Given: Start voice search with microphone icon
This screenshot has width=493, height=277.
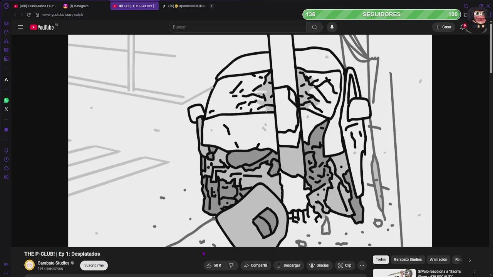Looking at the screenshot, I should (332, 27).
